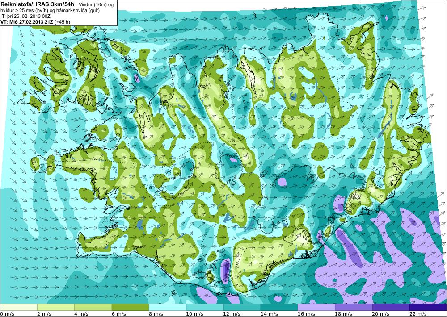Screen dimensions: 447x317
Task: Click the pale yellow 0–2 m/s legend swatch
Action: pos(18,307)
